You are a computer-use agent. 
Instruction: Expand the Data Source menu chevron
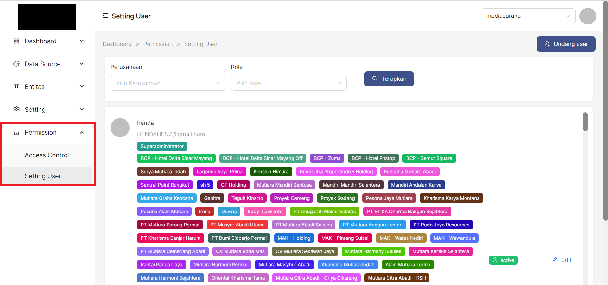(82, 64)
